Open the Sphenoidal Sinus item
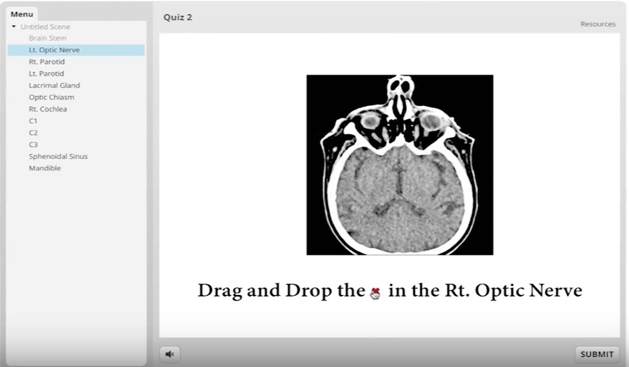Image resolution: width=629 pixels, height=367 pixels. coord(58,156)
